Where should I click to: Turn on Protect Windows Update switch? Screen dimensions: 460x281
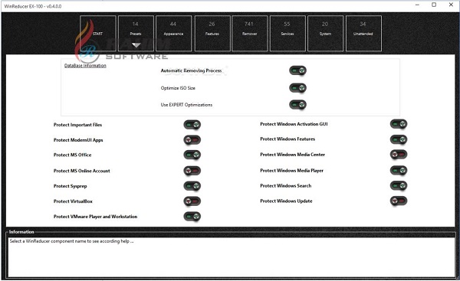[x=399, y=201]
